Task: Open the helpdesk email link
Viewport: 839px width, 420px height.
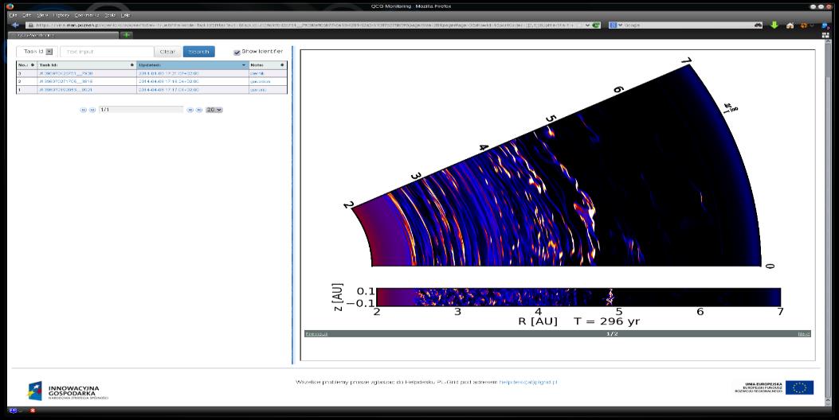Action: (528, 382)
